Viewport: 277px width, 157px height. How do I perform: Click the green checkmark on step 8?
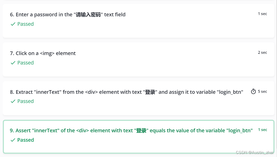click(x=13, y=101)
